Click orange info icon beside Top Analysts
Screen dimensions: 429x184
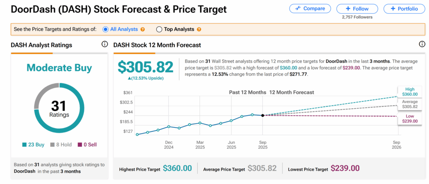click(199, 29)
